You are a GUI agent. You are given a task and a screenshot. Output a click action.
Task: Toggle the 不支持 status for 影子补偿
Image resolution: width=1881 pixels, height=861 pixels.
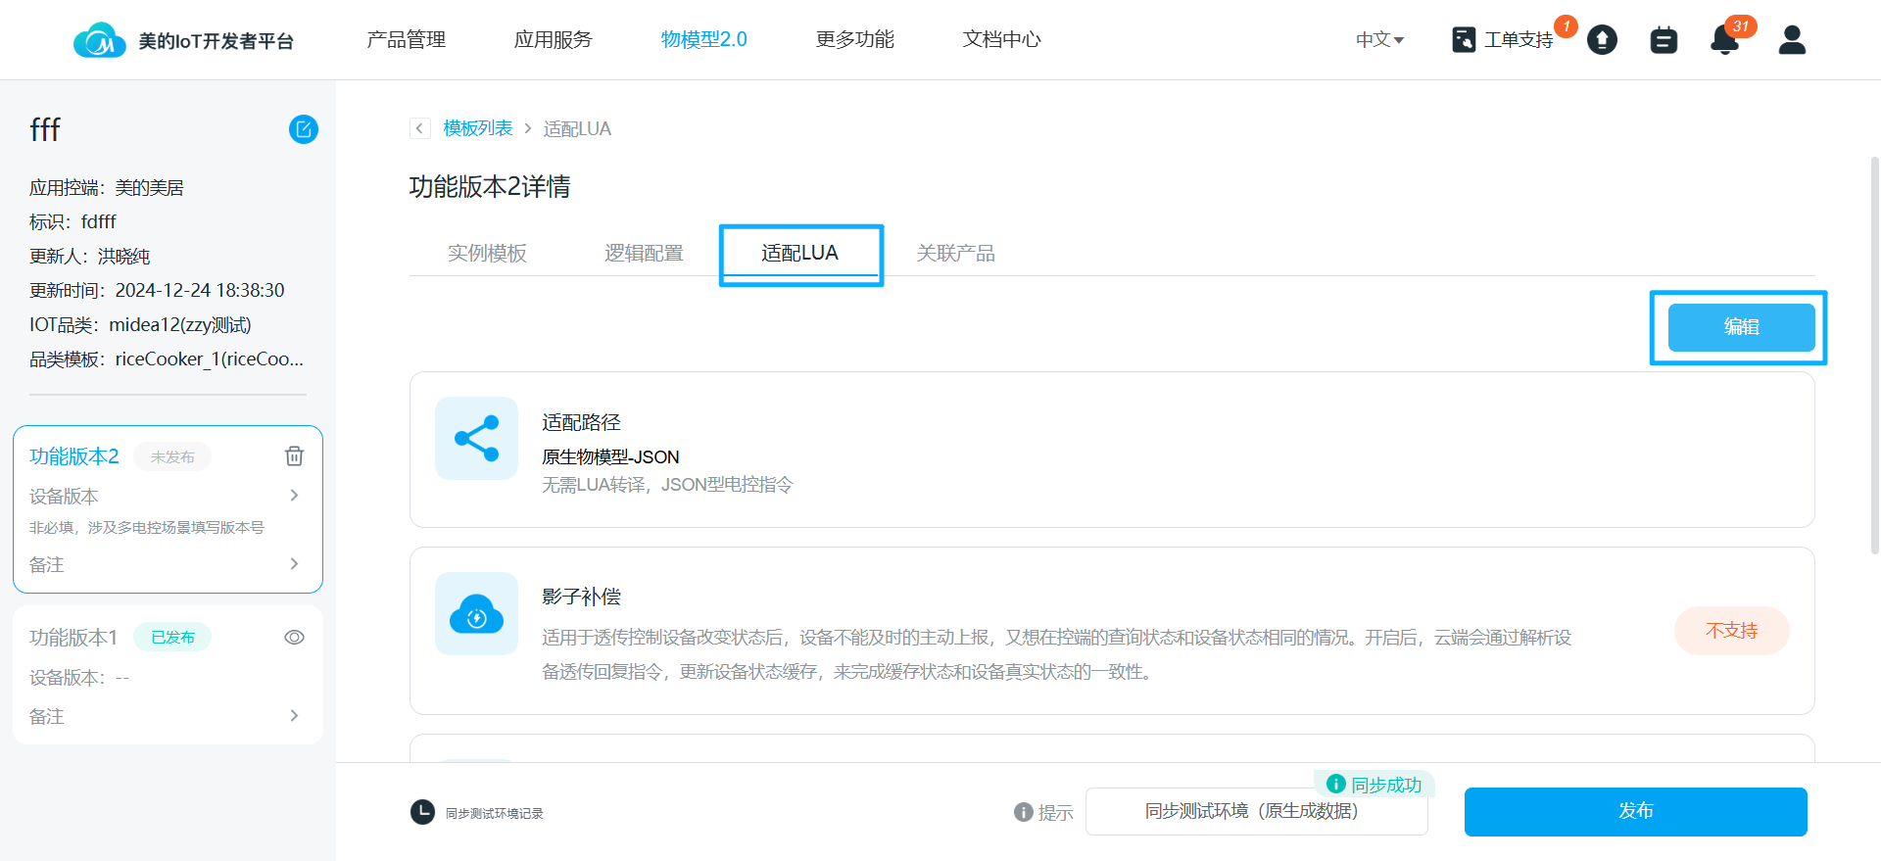tap(1731, 631)
